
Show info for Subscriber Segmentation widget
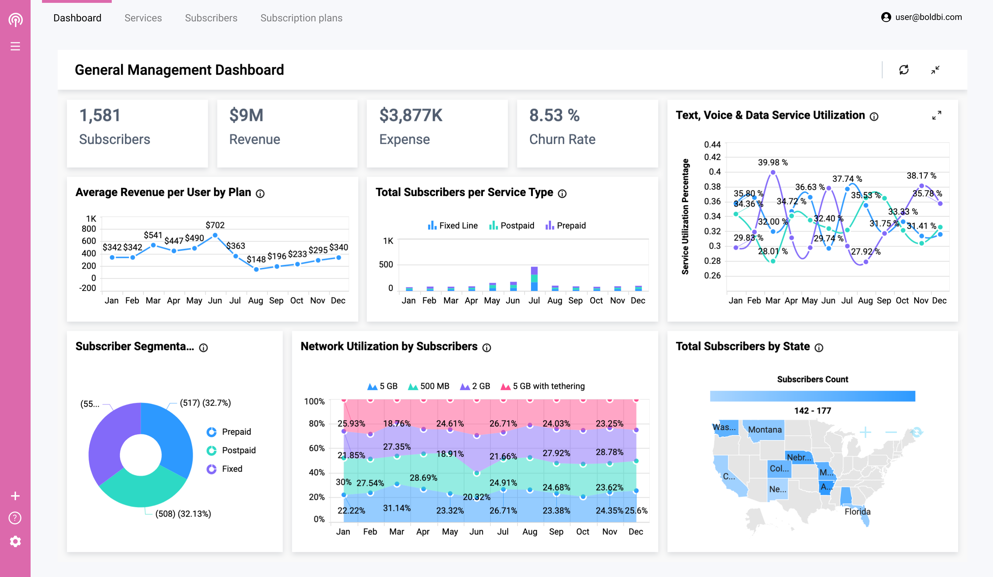coord(203,348)
